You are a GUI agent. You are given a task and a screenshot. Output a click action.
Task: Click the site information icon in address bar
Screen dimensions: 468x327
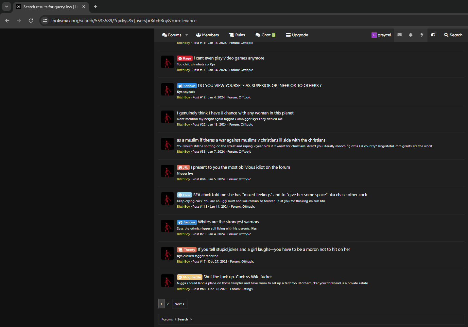point(45,21)
